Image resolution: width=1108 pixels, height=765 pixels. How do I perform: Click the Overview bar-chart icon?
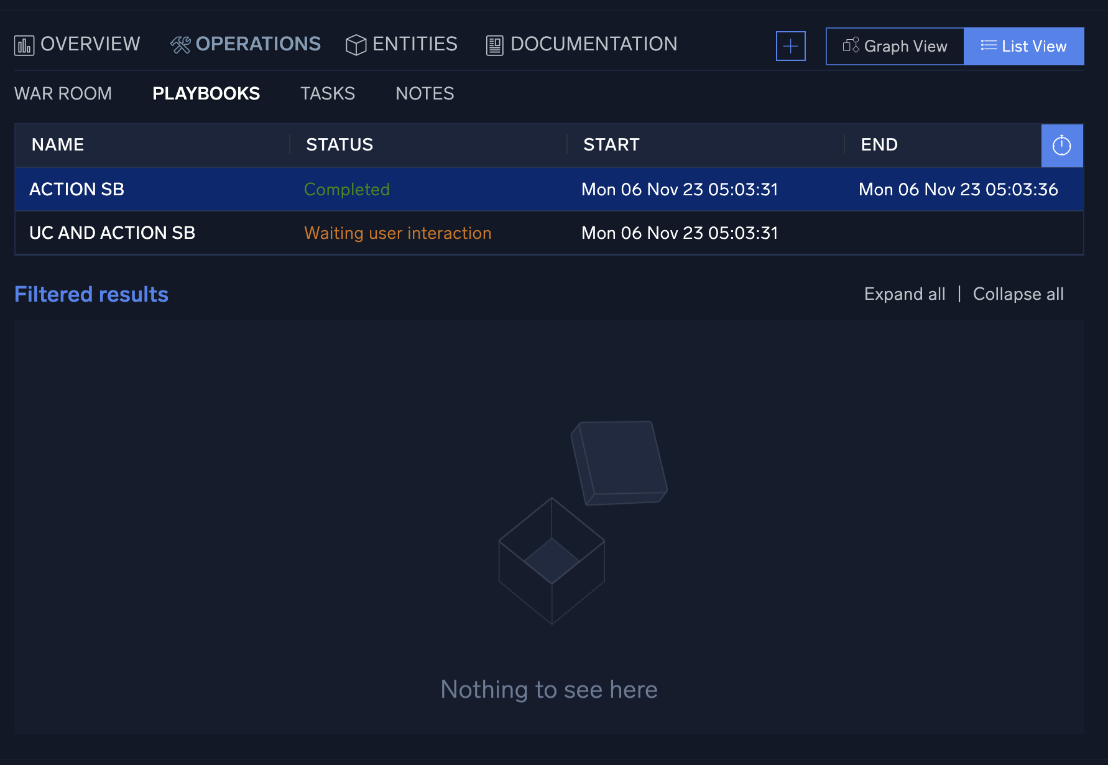click(24, 44)
